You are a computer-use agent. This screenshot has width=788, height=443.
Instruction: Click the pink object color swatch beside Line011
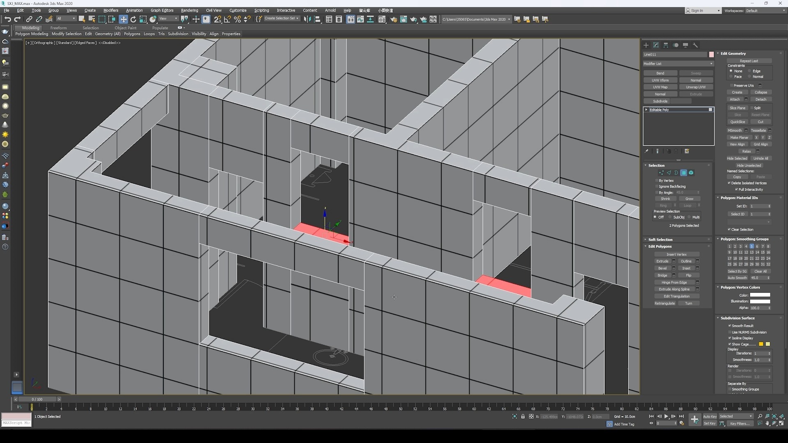pos(711,54)
